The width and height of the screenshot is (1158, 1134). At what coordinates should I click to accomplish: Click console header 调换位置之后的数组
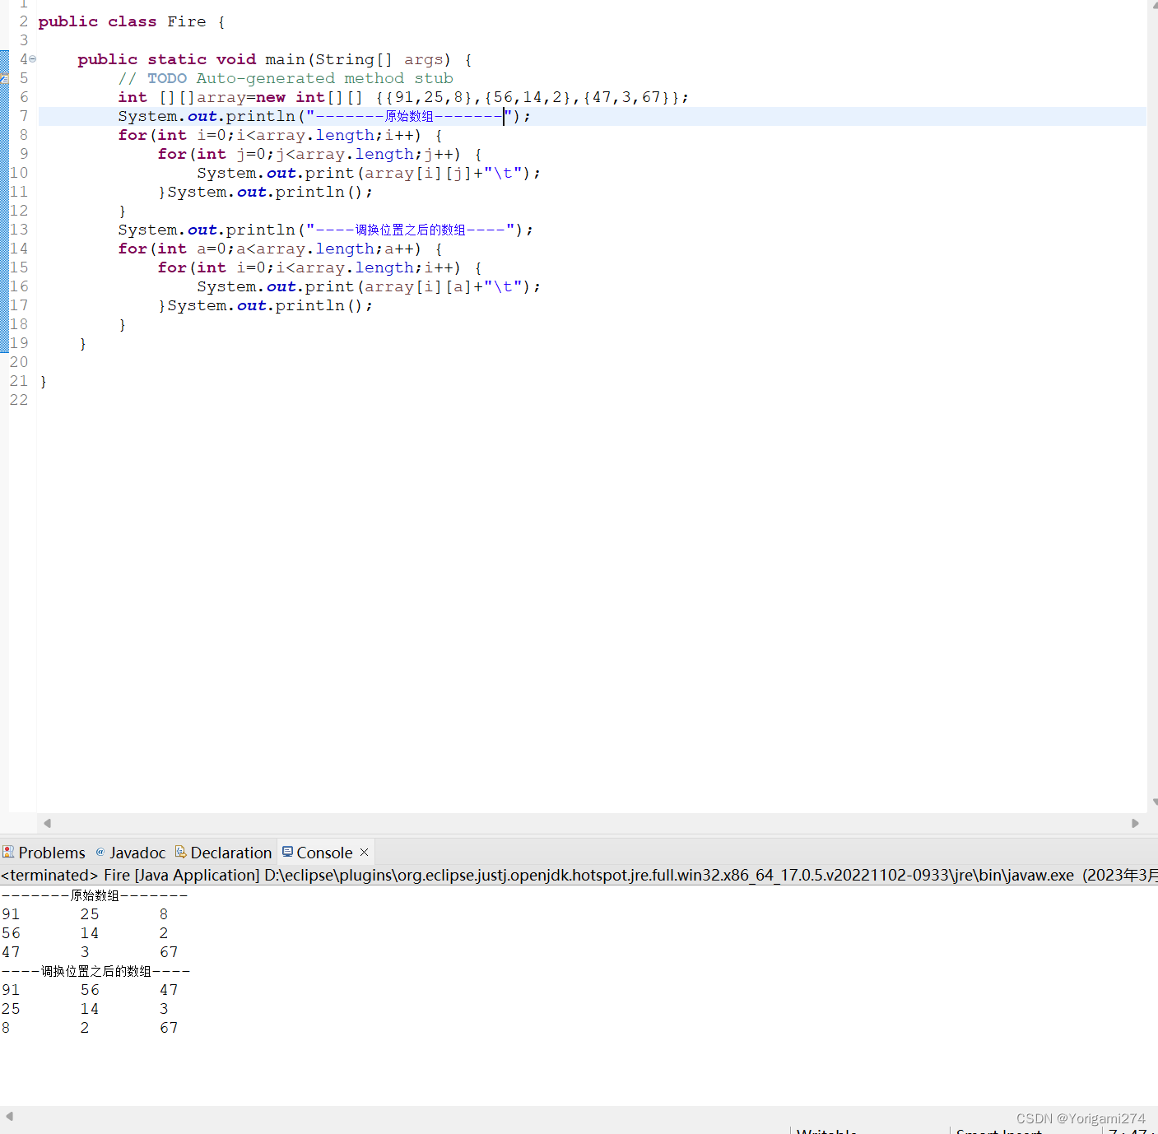click(96, 971)
